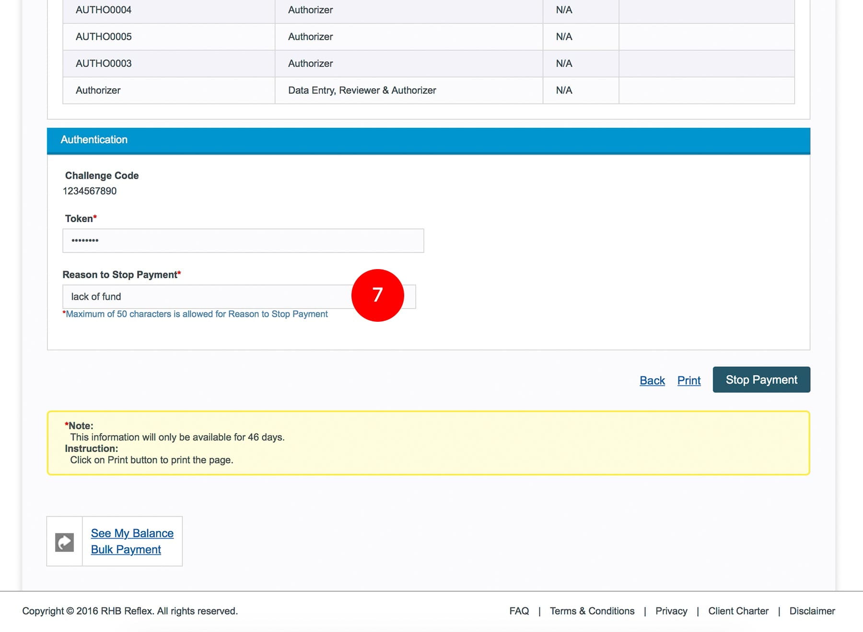Click the quick links arrow icon
Screen dimensions: 863x632
(x=64, y=542)
